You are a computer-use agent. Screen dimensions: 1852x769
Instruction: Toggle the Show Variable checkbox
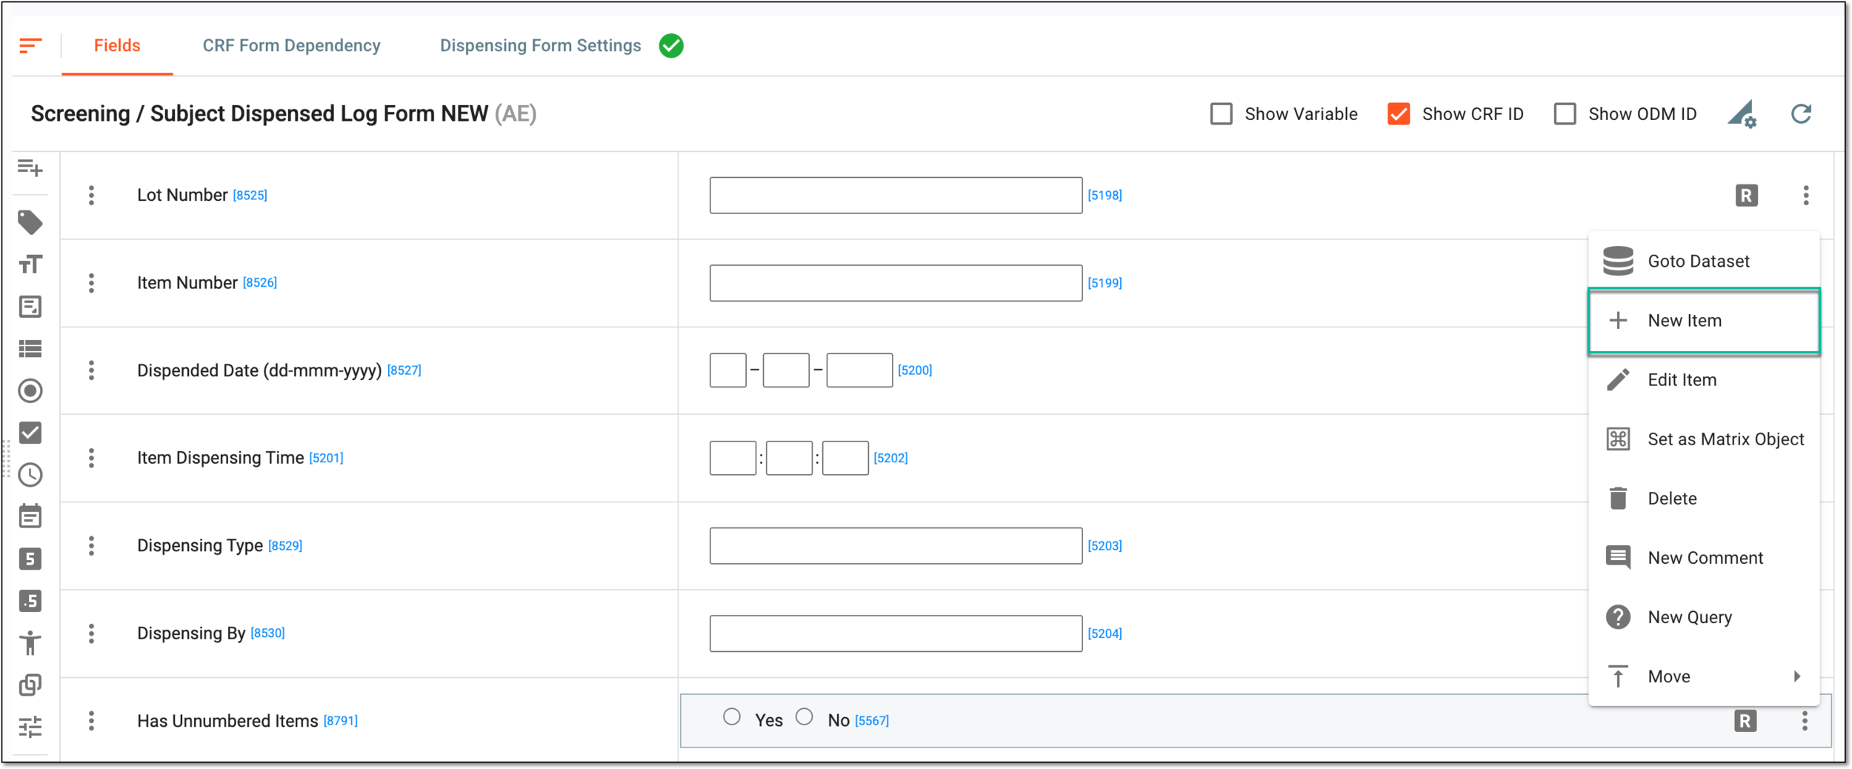[x=1221, y=114]
